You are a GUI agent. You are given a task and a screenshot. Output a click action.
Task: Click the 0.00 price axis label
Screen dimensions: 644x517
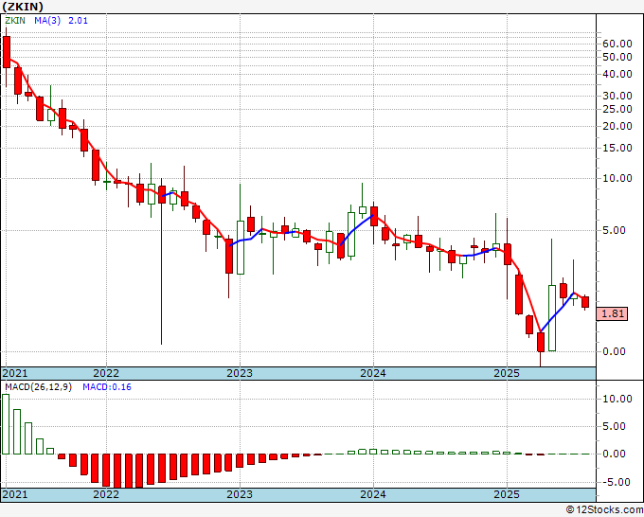tap(614, 351)
